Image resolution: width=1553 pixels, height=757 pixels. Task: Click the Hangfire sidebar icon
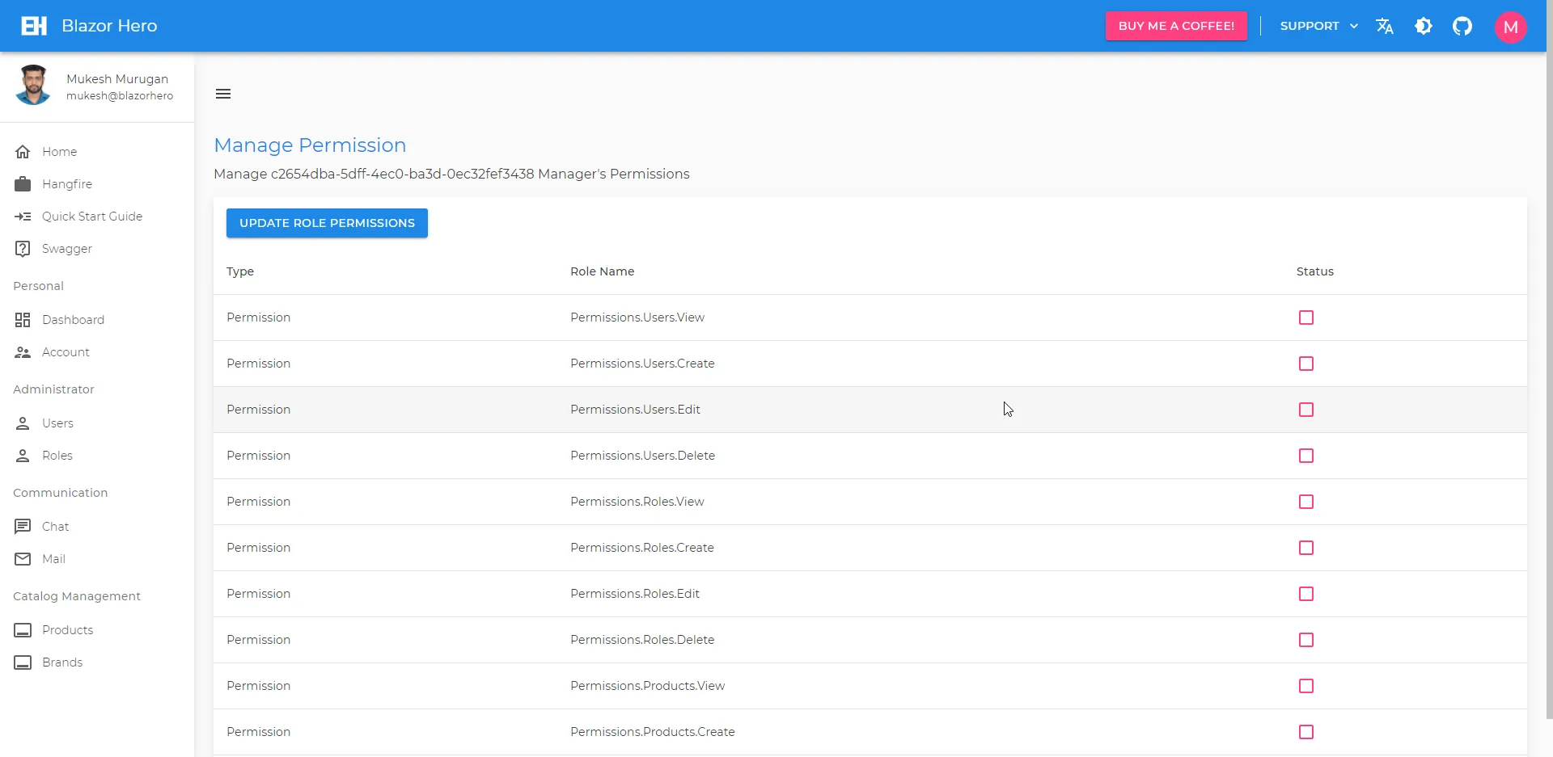23,183
